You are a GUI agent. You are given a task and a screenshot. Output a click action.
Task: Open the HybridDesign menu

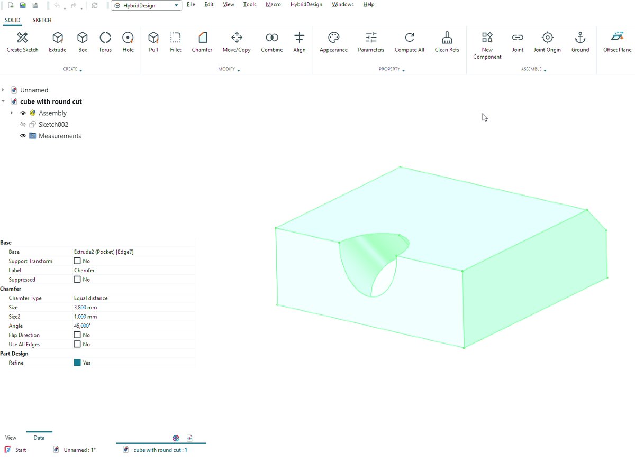[x=306, y=4]
